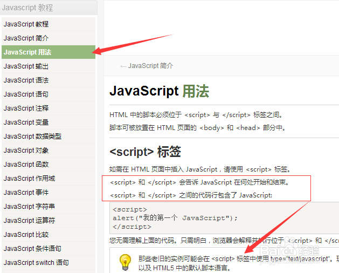Click the lightbulb tip icon
Screen dimensions: 339x273
125,262
